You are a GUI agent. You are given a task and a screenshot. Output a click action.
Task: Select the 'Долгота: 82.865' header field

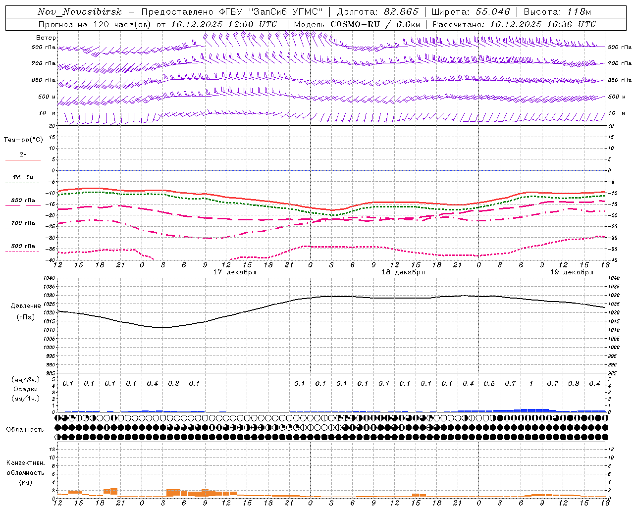377,12
